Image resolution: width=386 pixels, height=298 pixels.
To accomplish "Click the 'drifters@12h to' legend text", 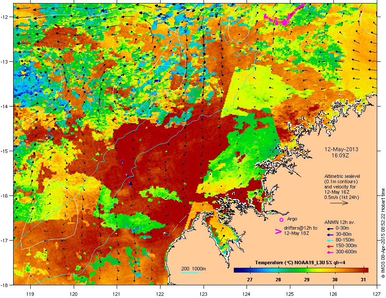I will (x=300, y=228).
